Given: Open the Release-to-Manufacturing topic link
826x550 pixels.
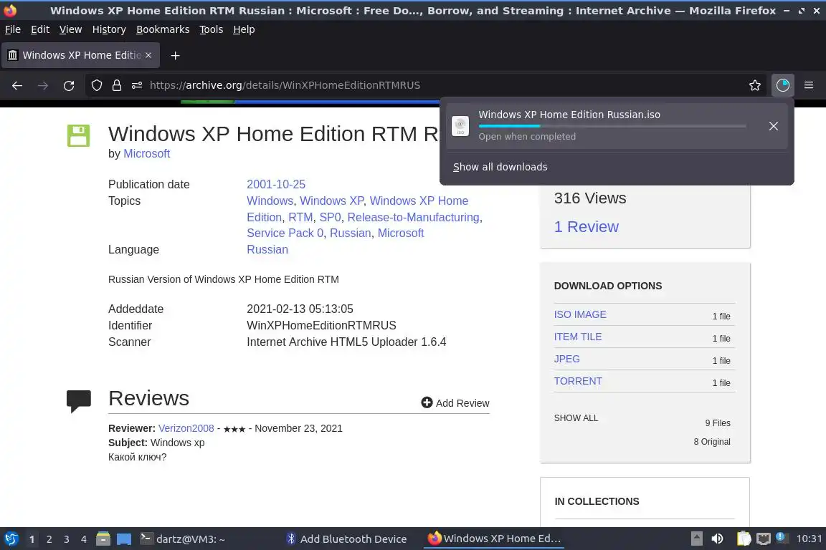Looking at the screenshot, I should [414, 218].
